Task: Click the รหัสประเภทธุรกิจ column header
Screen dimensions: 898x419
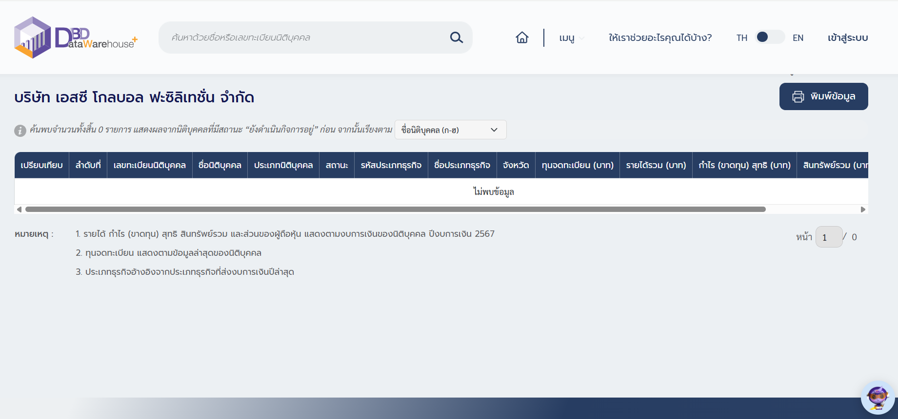Action: [391, 165]
